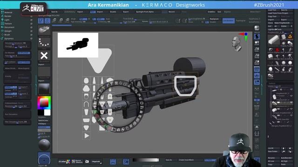Click Spotlight From Alpha button
Viewport: 298px width, 167px height.
click(x=145, y=12)
